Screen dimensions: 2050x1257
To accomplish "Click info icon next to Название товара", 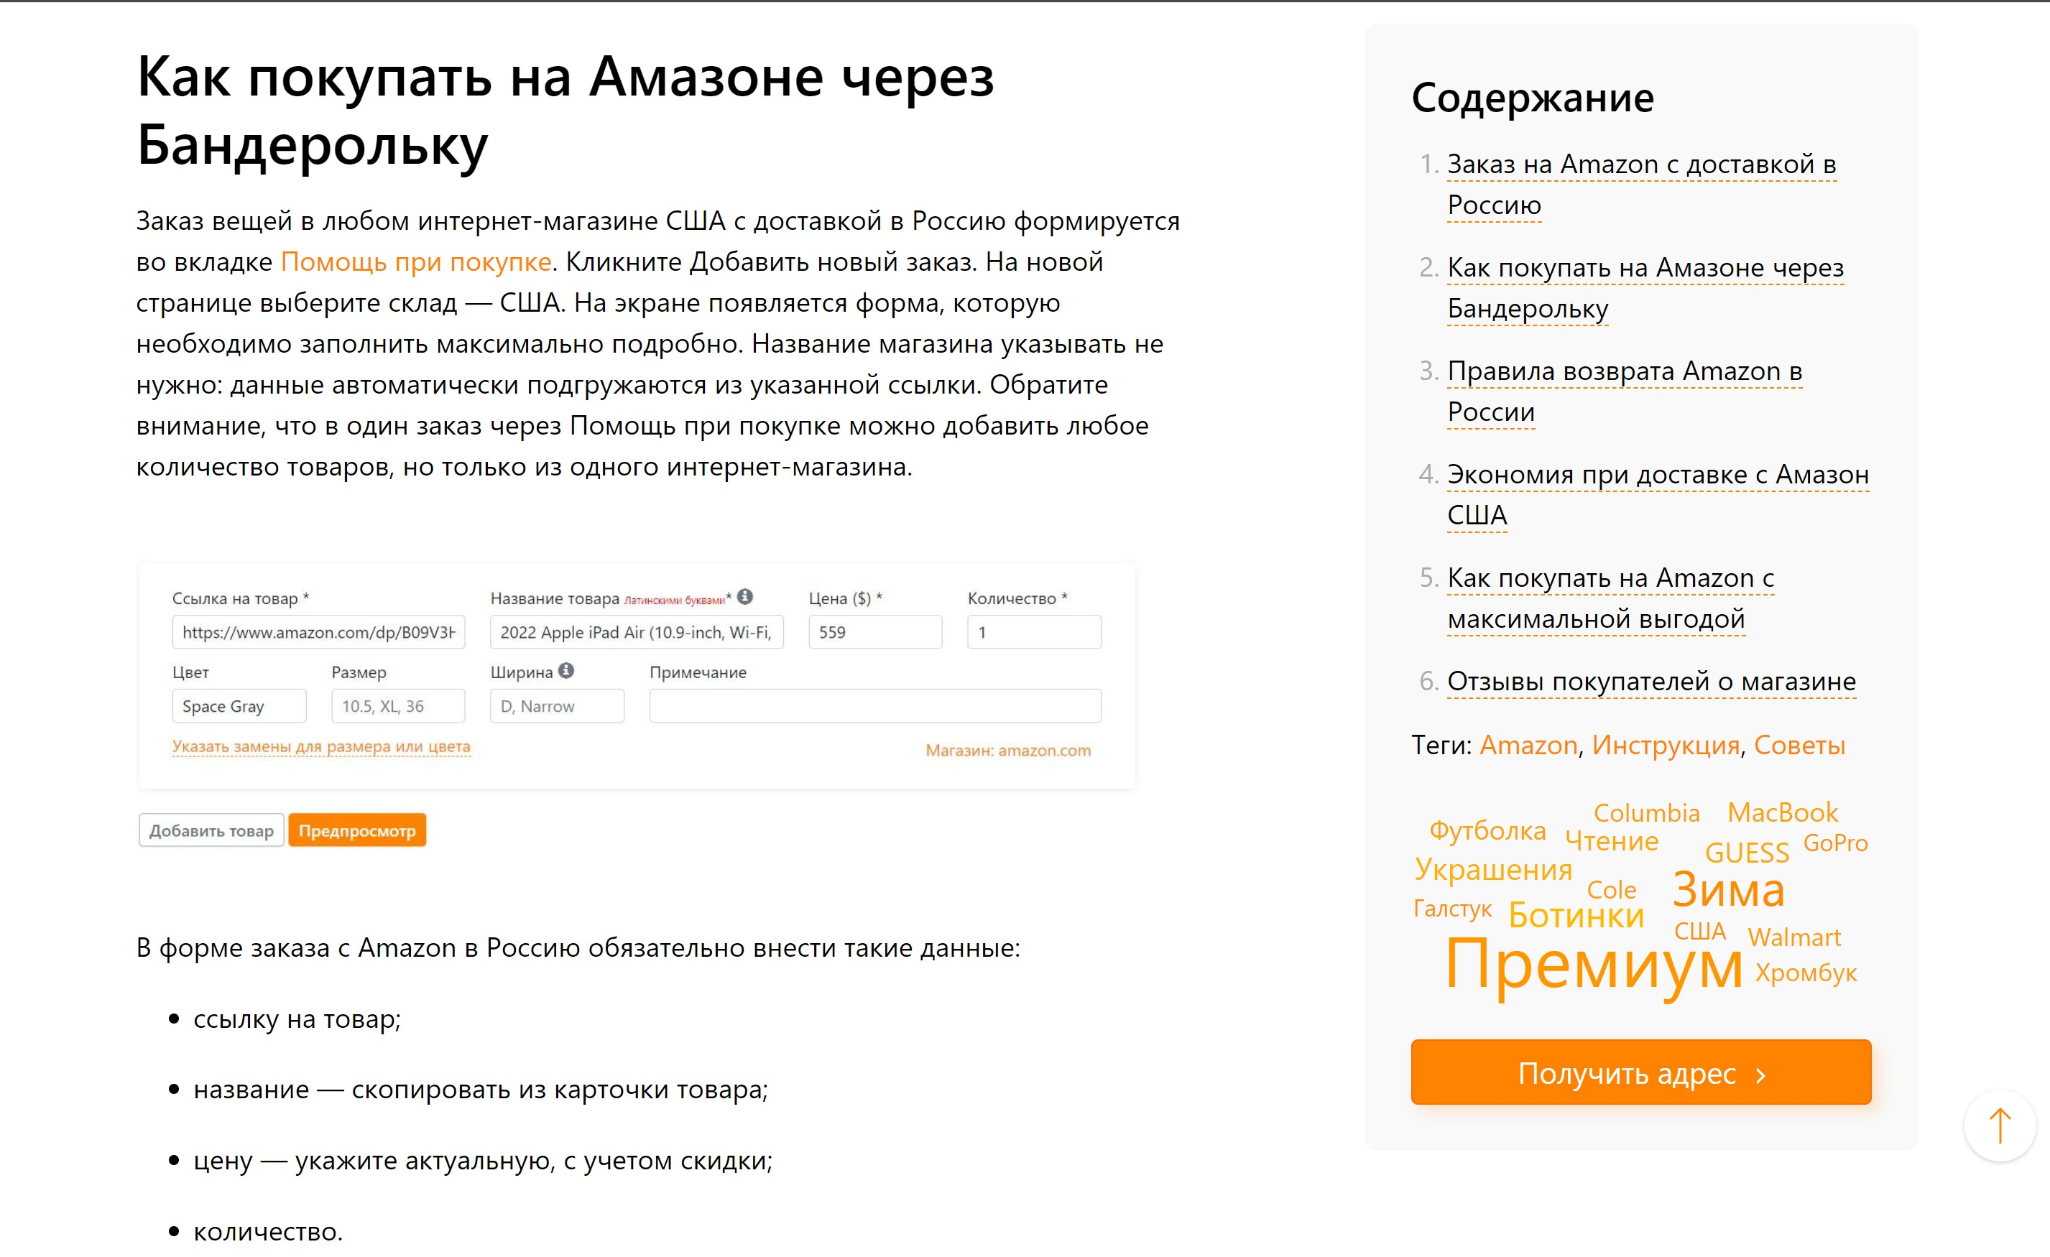I will click(x=745, y=596).
